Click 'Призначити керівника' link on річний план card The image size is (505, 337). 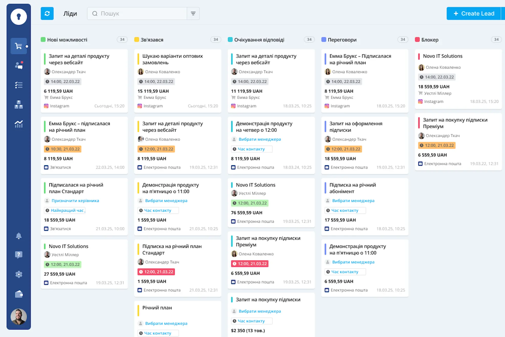point(75,200)
